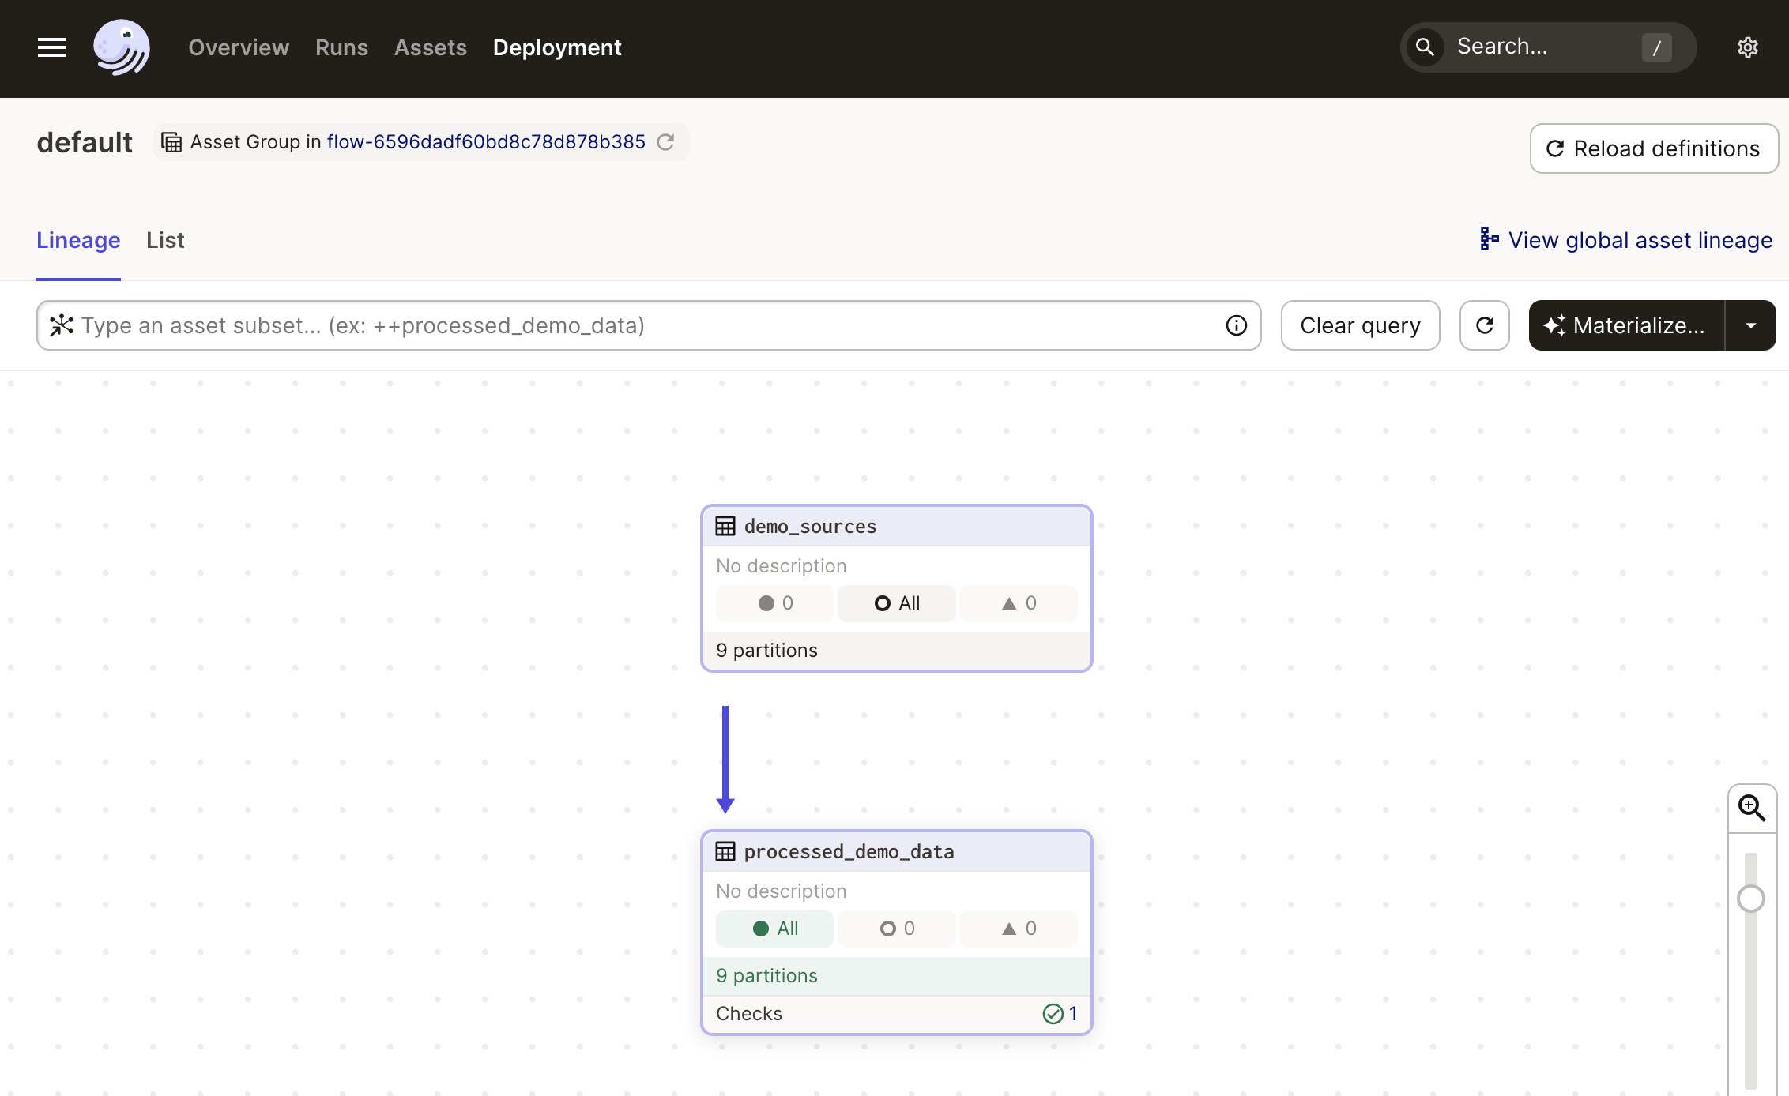The width and height of the screenshot is (1789, 1096).
Task: Refresh the asset lineage graph
Action: point(1485,325)
